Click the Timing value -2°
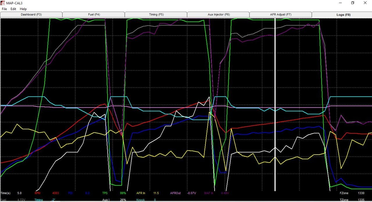 click(54, 200)
